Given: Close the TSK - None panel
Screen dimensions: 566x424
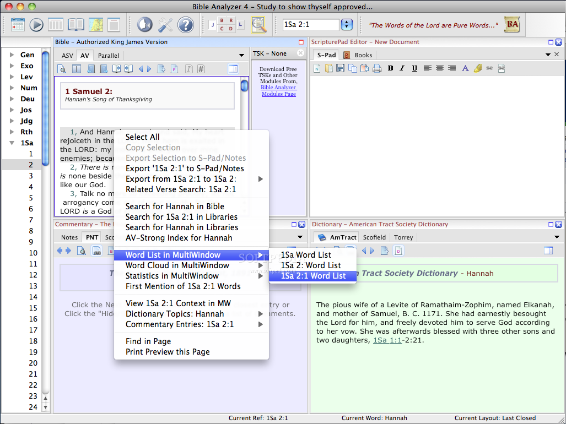Looking at the screenshot, I should (300, 53).
